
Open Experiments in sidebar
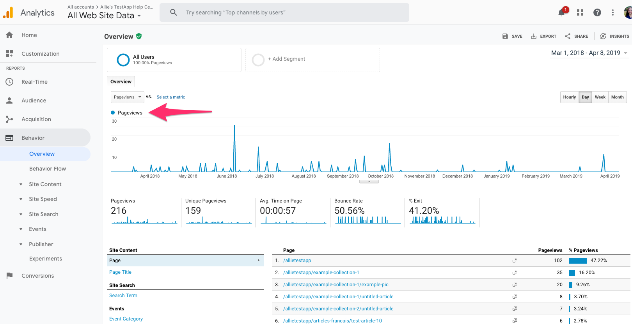click(x=46, y=259)
